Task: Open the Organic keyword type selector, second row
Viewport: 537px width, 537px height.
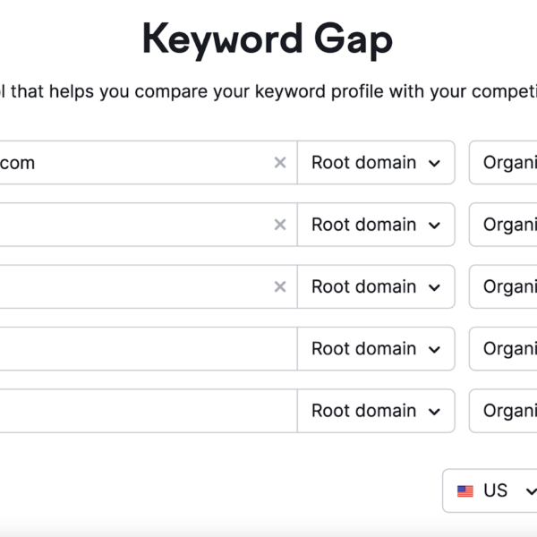Action: click(x=503, y=225)
